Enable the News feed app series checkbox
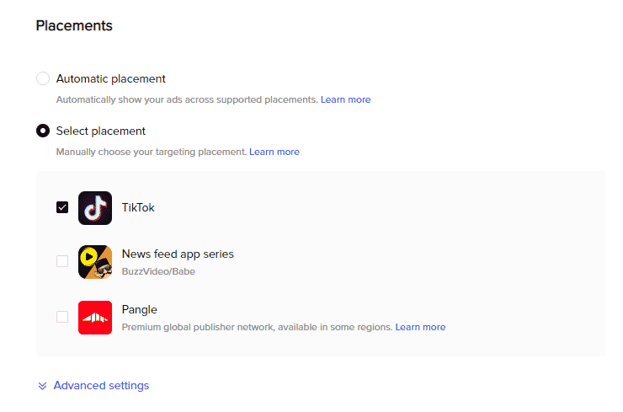 62,261
